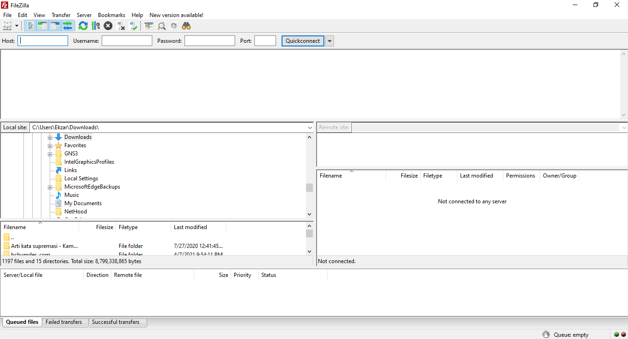Select the Favorites folder in tree
The image size is (628, 339).
(75, 145)
